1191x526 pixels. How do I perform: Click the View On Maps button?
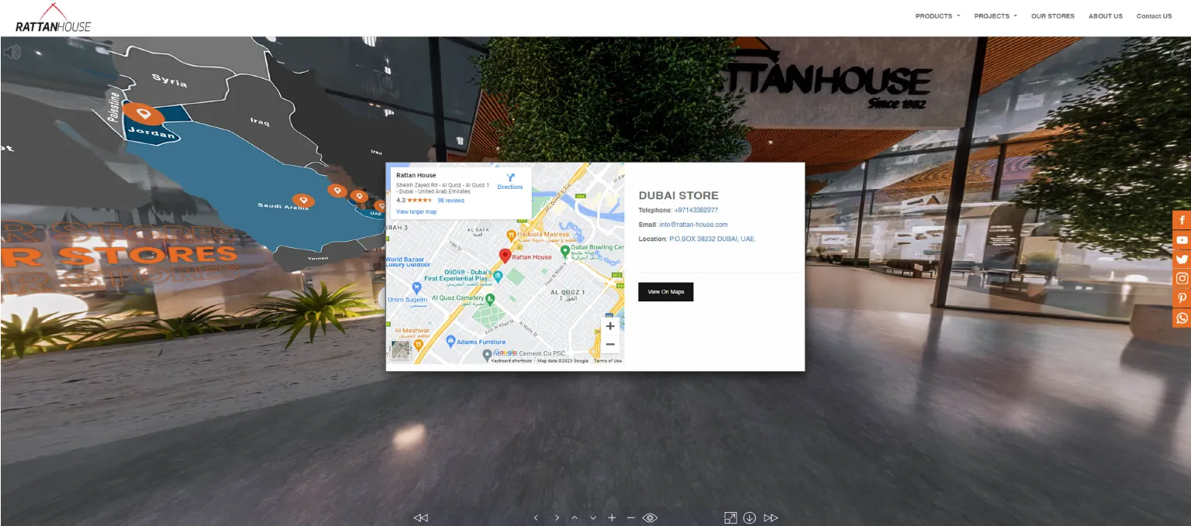665,292
